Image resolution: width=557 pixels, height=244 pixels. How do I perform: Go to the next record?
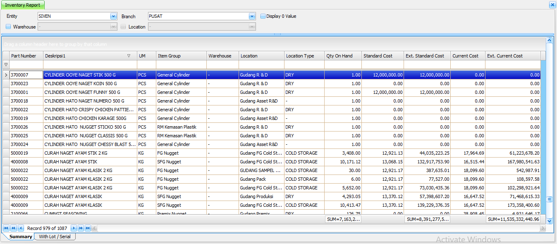(x=74, y=228)
